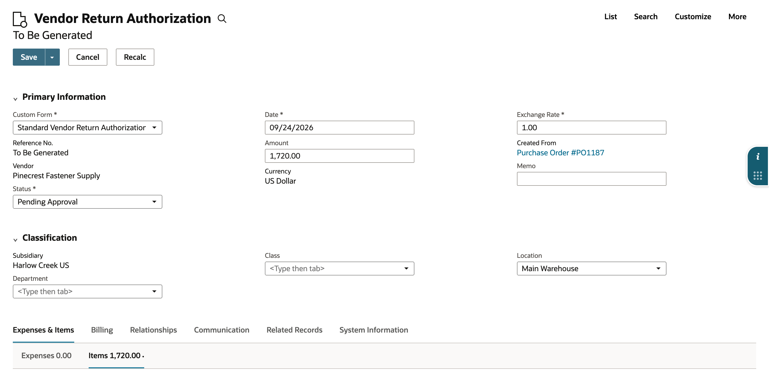
Task: Switch to the Related Records tab
Action: click(x=294, y=330)
